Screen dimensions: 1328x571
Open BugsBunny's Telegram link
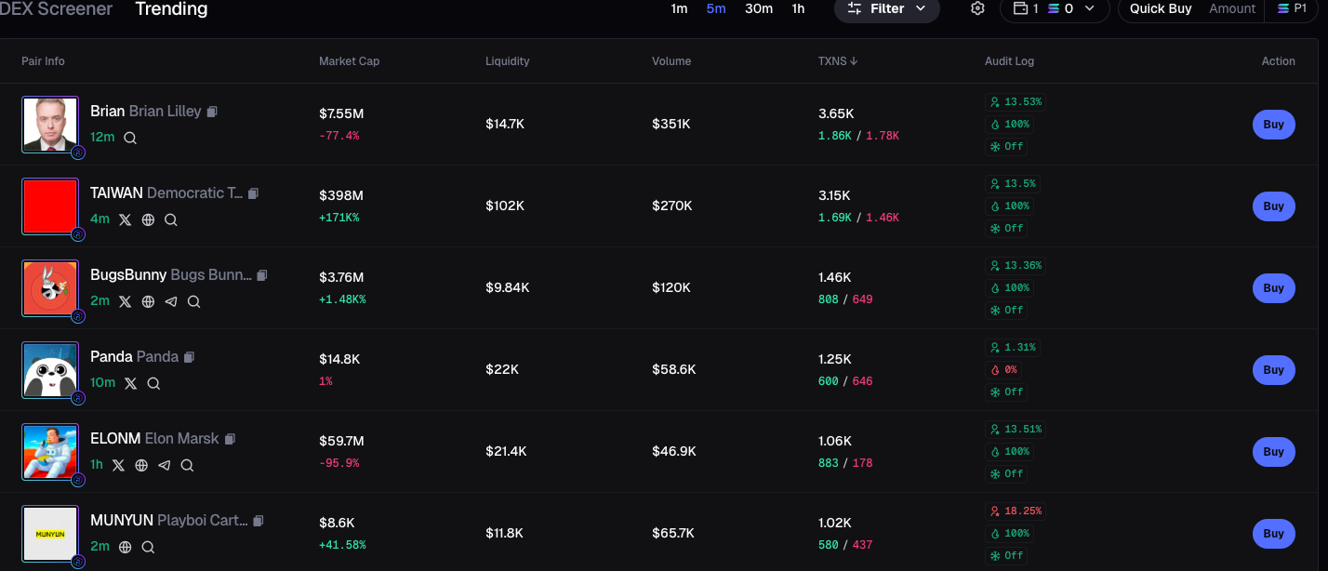pos(171,301)
